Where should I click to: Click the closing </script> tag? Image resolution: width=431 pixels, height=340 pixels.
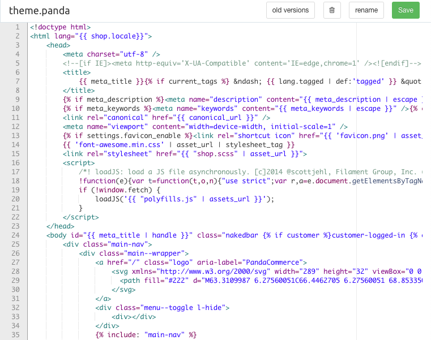click(x=80, y=217)
